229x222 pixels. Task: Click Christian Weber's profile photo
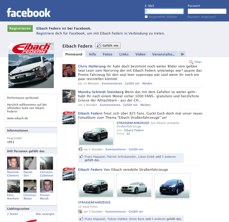(x=30, y=186)
